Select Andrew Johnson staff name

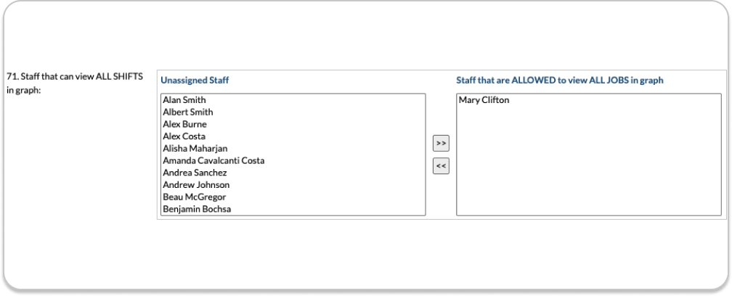[196, 185]
